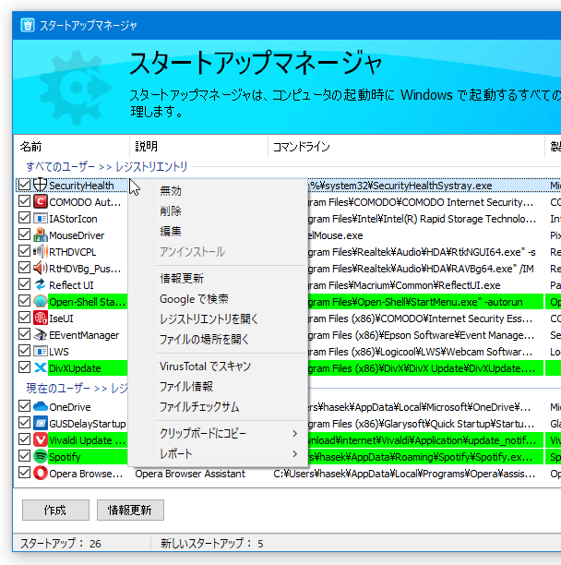Image resolution: width=561 pixels, height=565 pixels.
Task: Sort by the 説明 column header
Action: pyautogui.click(x=198, y=147)
